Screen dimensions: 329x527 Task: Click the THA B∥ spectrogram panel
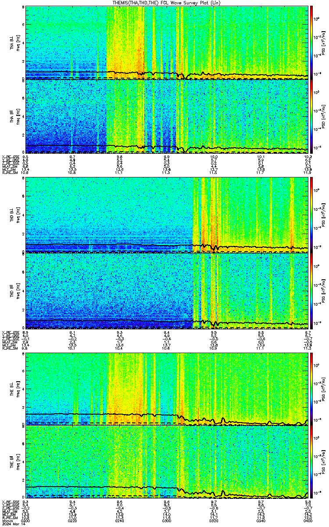pos(167,116)
